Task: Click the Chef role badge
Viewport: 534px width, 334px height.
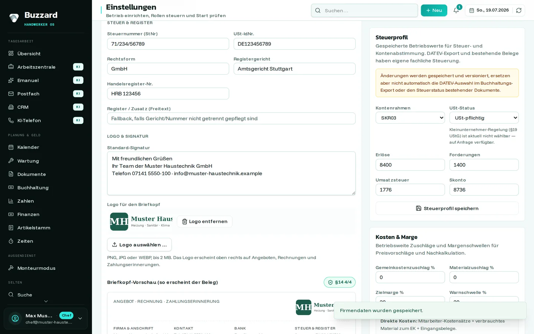Action: tap(66, 315)
